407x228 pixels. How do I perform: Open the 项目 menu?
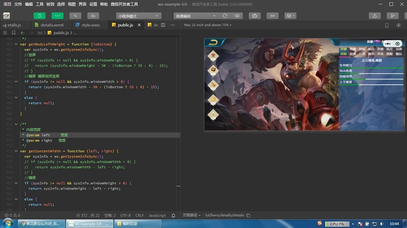coord(7,4)
